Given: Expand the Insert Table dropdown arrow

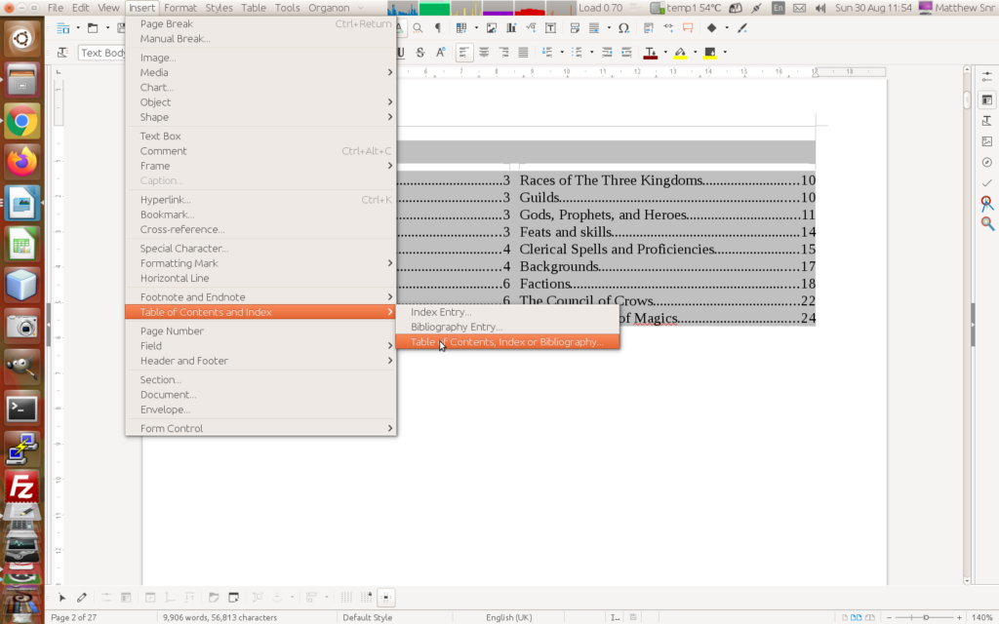Looking at the screenshot, I should (475, 28).
